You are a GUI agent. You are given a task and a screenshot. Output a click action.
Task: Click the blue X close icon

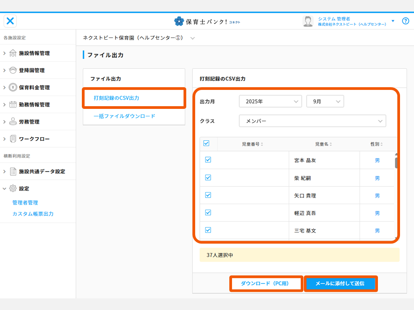tap(10, 21)
